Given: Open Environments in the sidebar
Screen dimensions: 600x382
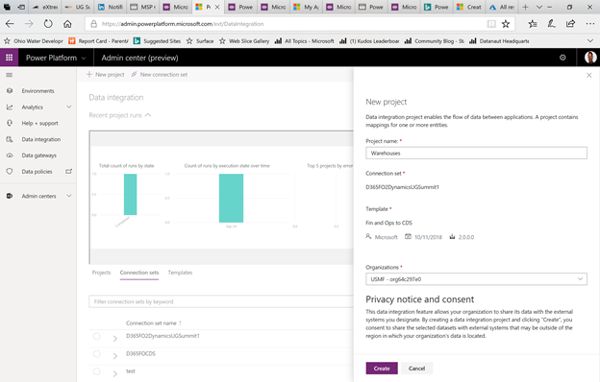Looking at the screenshot, I should point(37,91).
